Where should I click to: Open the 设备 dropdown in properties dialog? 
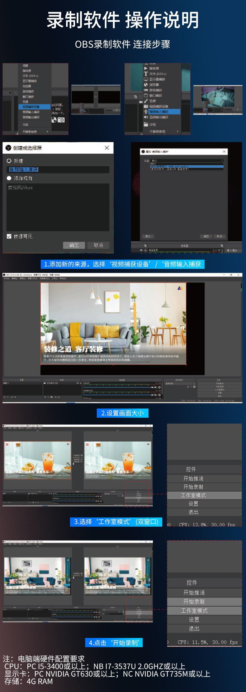187,161
